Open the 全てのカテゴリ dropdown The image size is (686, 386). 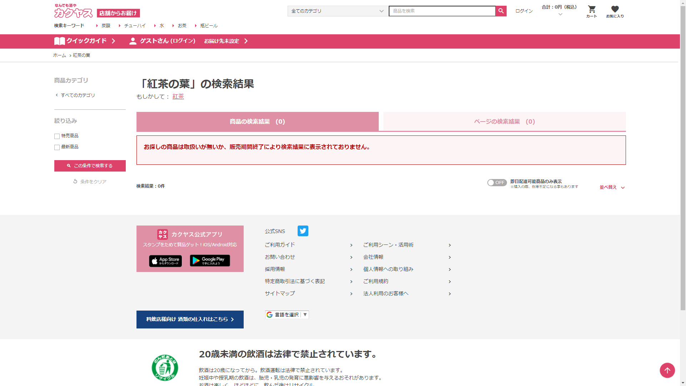pos(337,11)
